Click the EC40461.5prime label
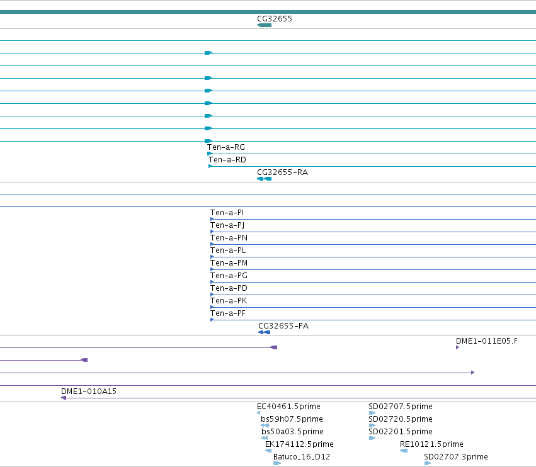Image resolution: width=536 pixels, height=467 pixels. coord(288,407)
